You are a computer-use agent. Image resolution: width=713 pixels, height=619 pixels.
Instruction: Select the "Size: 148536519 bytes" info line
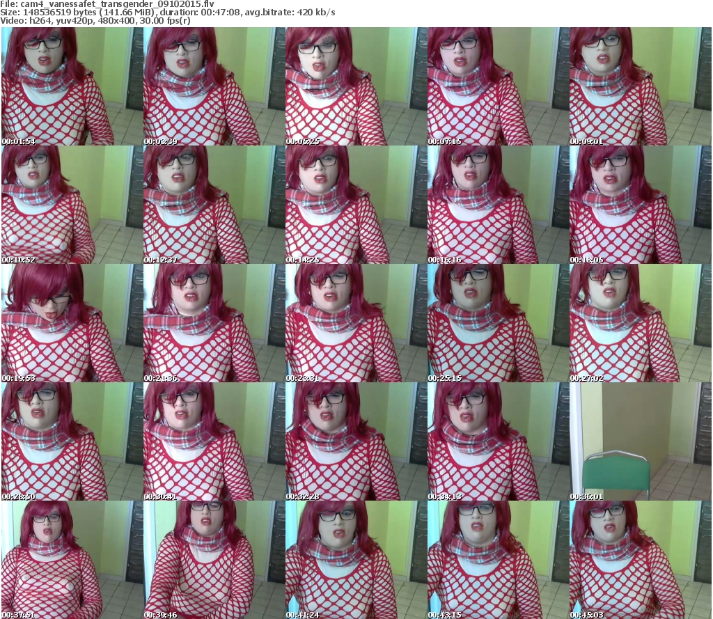(x=168, y=13)
